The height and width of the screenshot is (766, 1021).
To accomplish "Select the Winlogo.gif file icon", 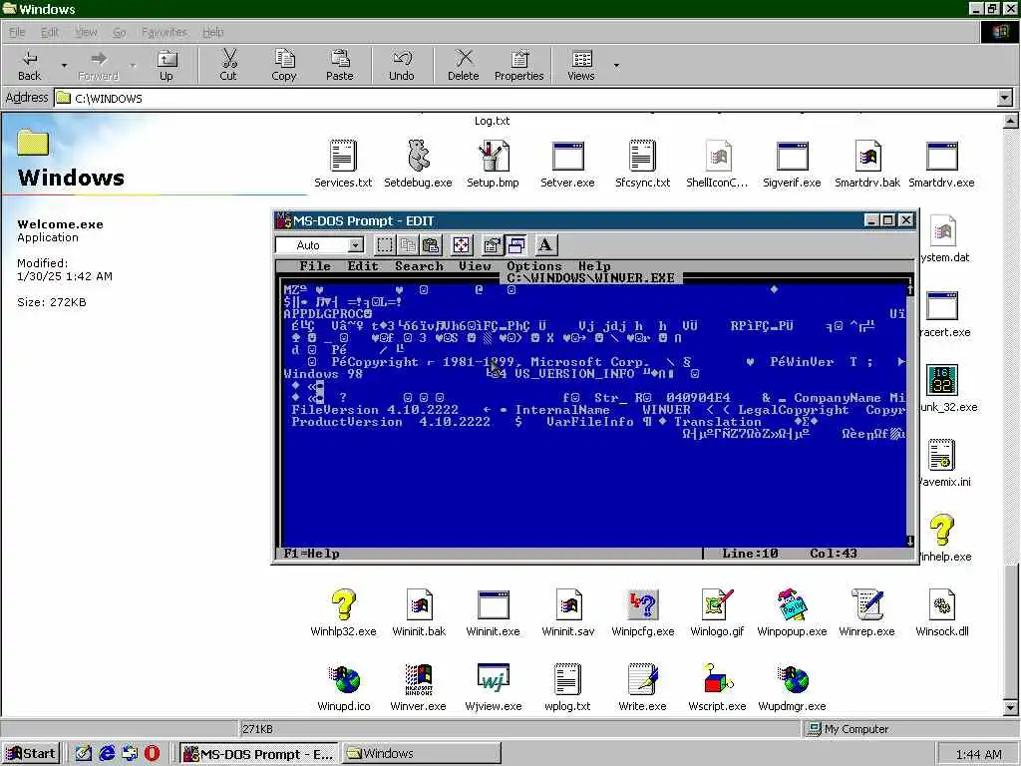I will [x=717, y=605].
